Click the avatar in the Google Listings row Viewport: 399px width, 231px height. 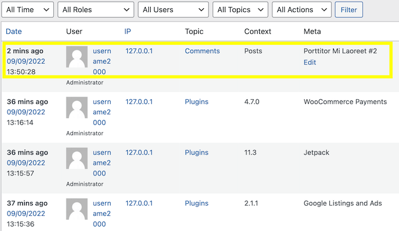pos(77,209)
